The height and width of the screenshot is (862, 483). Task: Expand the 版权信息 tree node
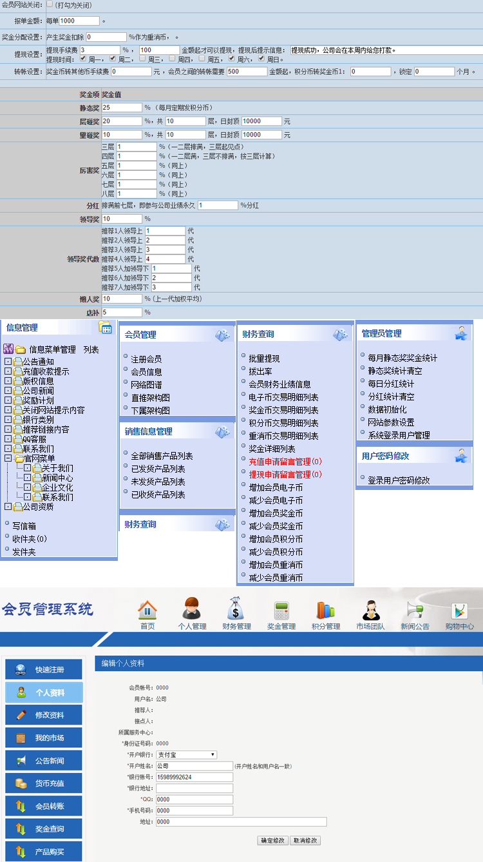tap(8, 381)
